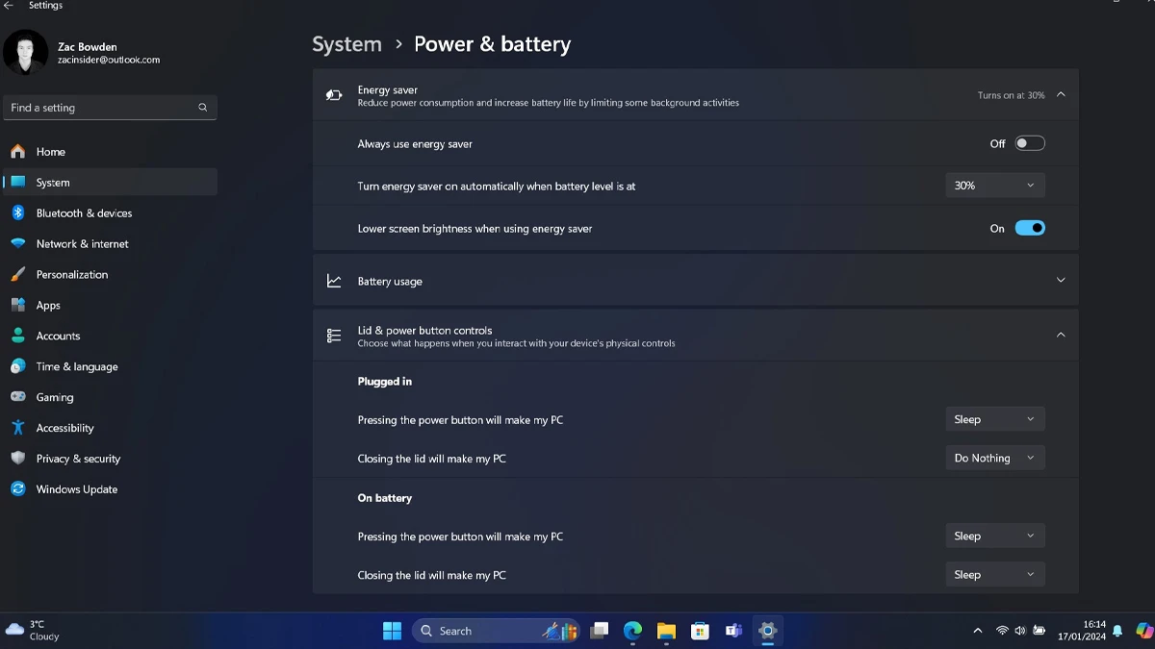The height and width of the screenshot is (649, 1155).
Task: Open plugged-in closing lid Do Nothing dropdown
Action: [x=995, y=459]
